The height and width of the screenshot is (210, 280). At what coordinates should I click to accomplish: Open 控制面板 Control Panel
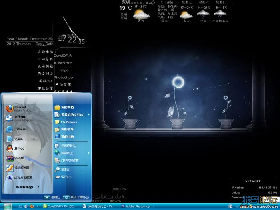coord(66,146)
